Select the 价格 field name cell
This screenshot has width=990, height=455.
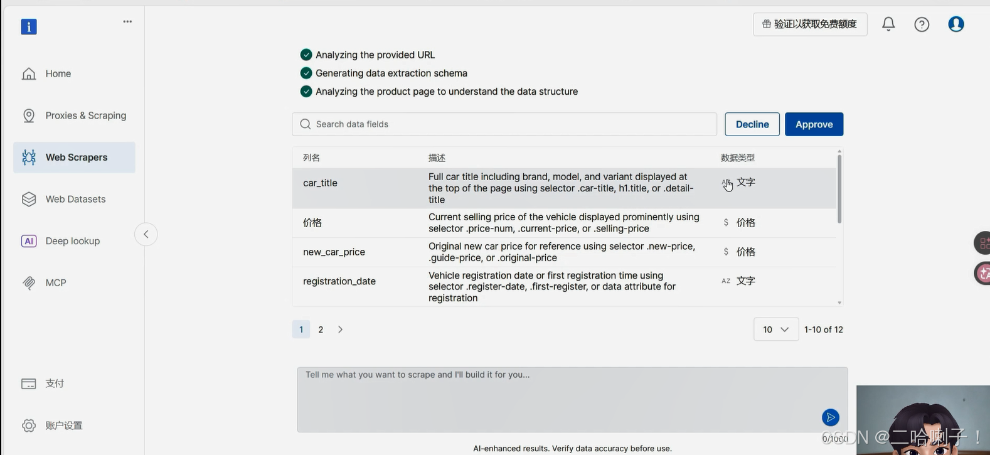pos(312,223)
